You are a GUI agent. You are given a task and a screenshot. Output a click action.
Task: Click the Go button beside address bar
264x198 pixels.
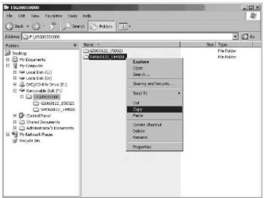point(248,36)
